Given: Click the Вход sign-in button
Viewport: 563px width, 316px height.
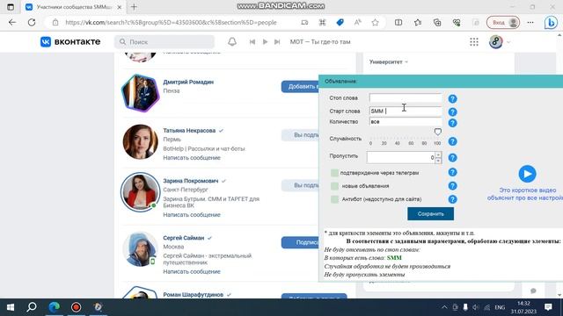Looking at the screenshot, I should 503,23.
